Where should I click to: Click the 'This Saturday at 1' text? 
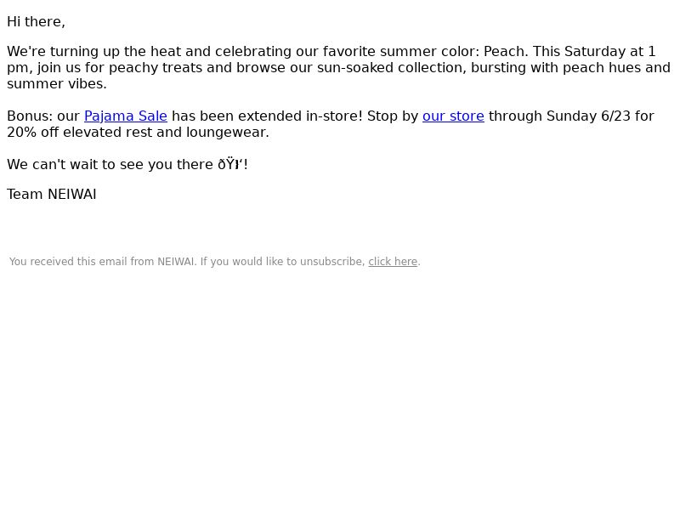[594, 52]
